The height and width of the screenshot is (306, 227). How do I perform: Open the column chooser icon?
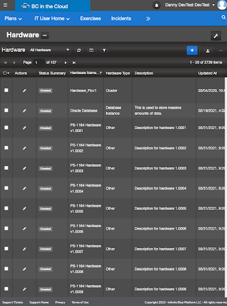coord(91,50)
